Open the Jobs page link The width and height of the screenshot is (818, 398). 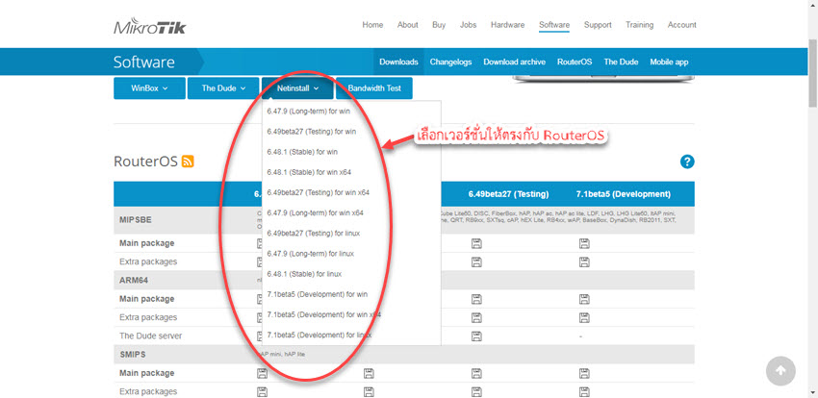pos(468,25)
